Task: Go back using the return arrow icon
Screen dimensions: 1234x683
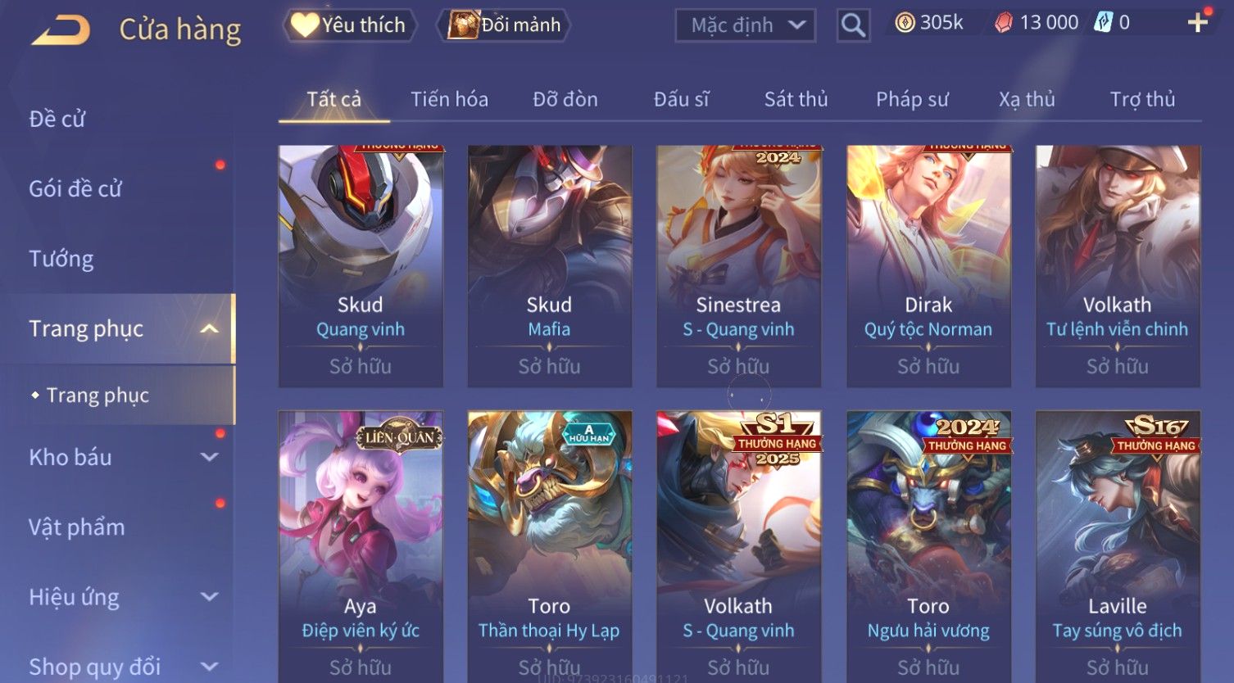Action: pyautogui.click(x=61, y=30)
